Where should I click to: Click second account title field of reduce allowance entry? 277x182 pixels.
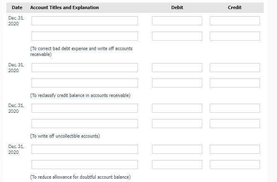[x=85, y=165]
